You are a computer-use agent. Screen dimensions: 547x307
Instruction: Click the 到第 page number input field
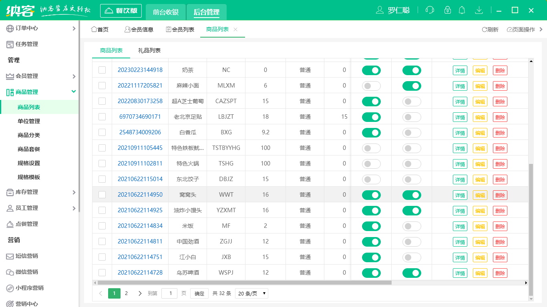(169, 293)
